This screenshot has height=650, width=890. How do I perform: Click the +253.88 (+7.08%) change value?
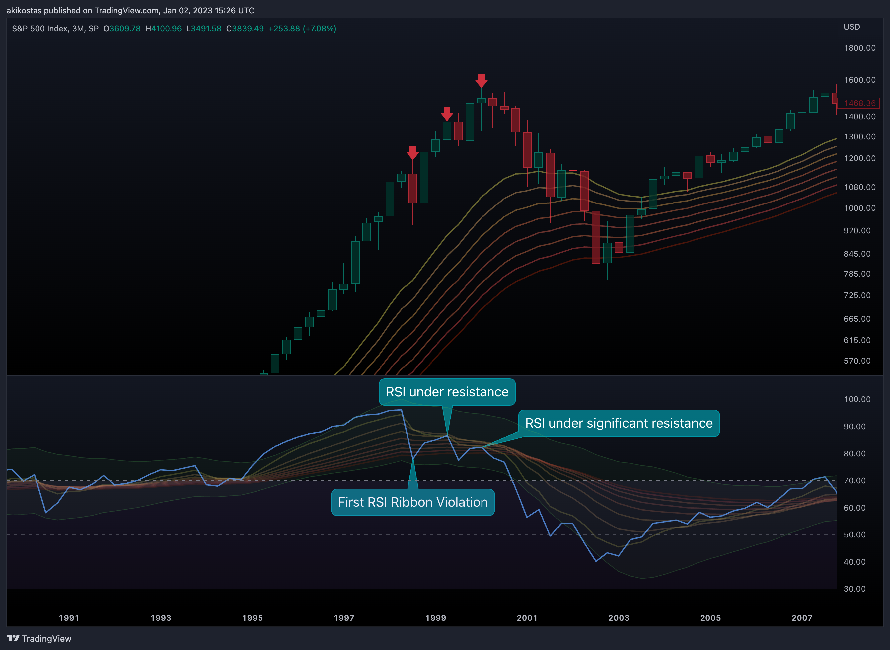[302, 28]
